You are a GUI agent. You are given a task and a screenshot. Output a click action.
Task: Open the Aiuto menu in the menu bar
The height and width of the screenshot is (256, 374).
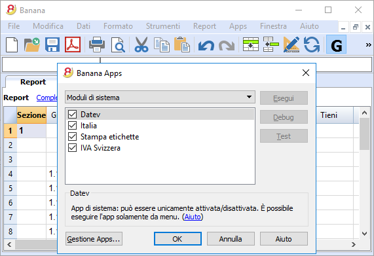click(309, 26)
